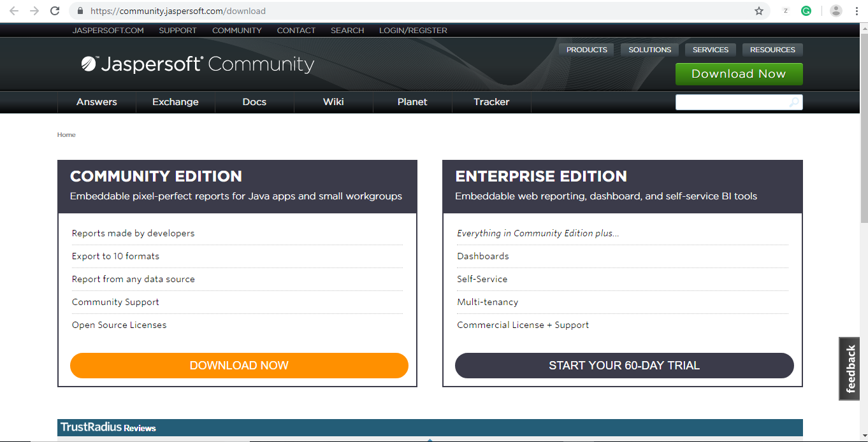This screenshot has height=442, width=868.
Task: Click 'Dashboards' feature text
Action: tap(483, 256)
